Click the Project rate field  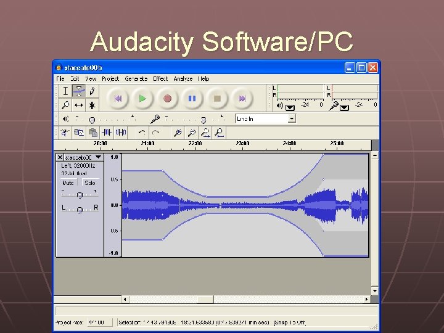100,323
